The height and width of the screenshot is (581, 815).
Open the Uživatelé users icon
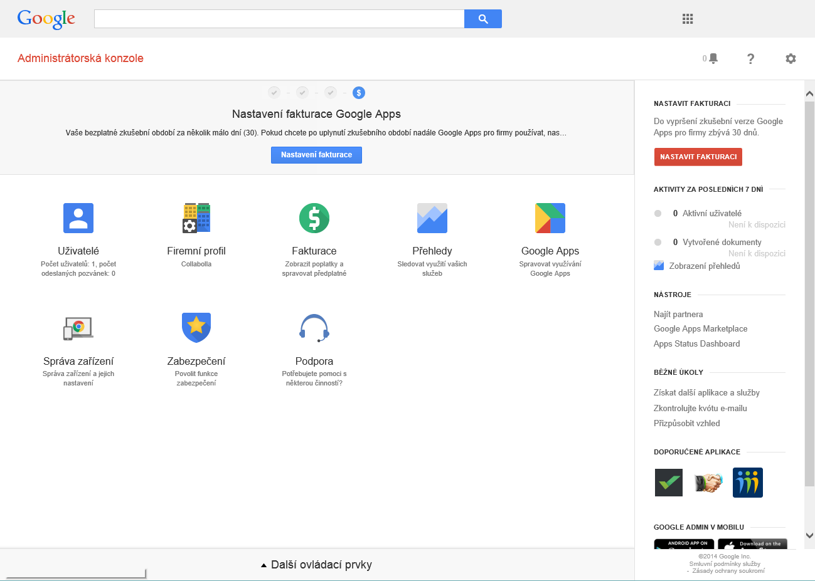(x=78, y=218)
